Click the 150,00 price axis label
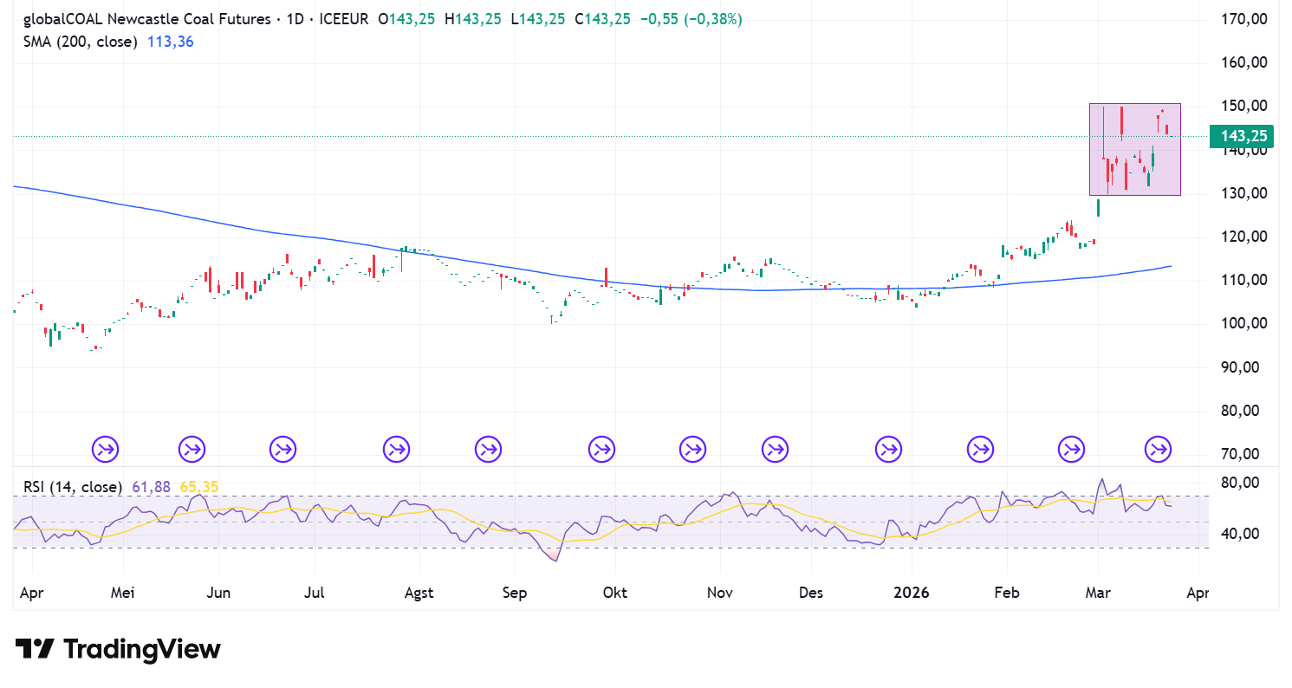The image size is (1292, 688). point(1243,106)
